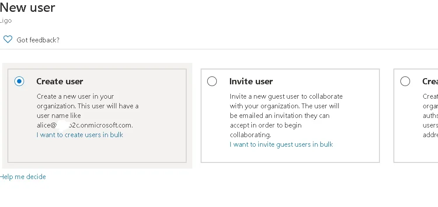The height and width of the screenshot is (207, 438).
Task: Select the Invite user radio button
Action: pyautogui.click(x=212, y=81)
